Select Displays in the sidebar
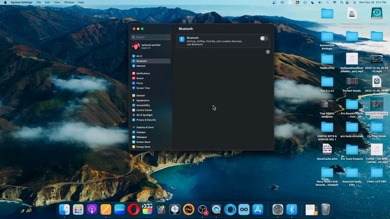This screenshot has width=390, height=219. pyautogui.click(x=151, y=132)
